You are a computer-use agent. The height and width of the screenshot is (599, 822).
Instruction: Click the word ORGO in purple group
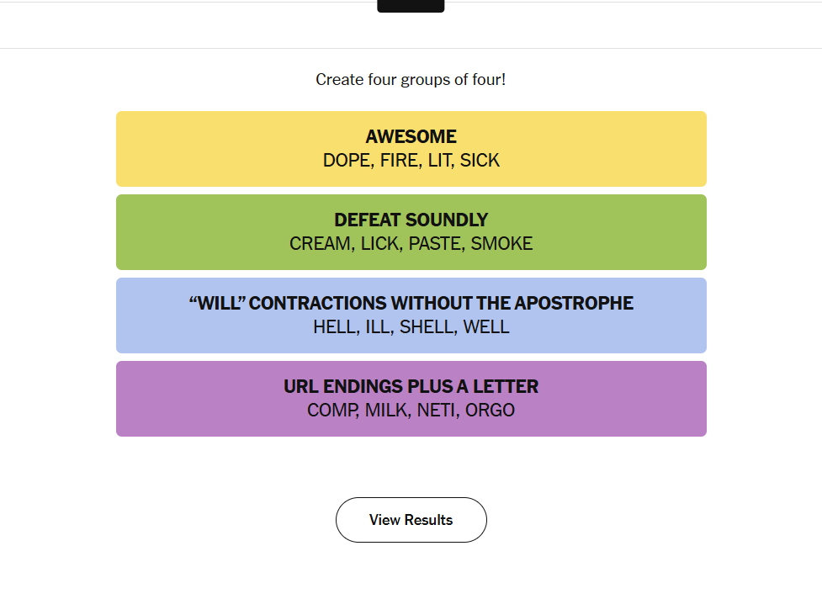[491, 411]
